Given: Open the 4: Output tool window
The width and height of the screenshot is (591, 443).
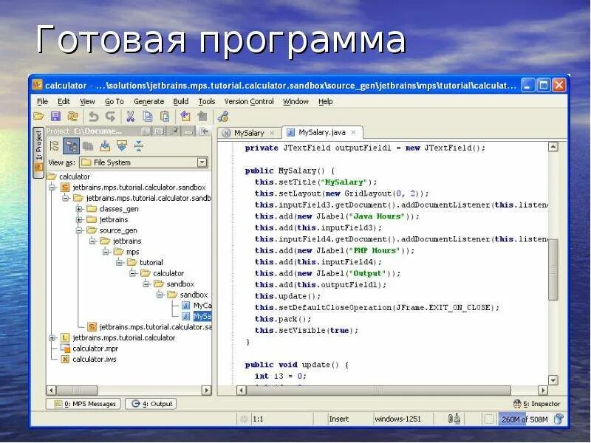Looking at the screenshot, I should tap(151, 404).
